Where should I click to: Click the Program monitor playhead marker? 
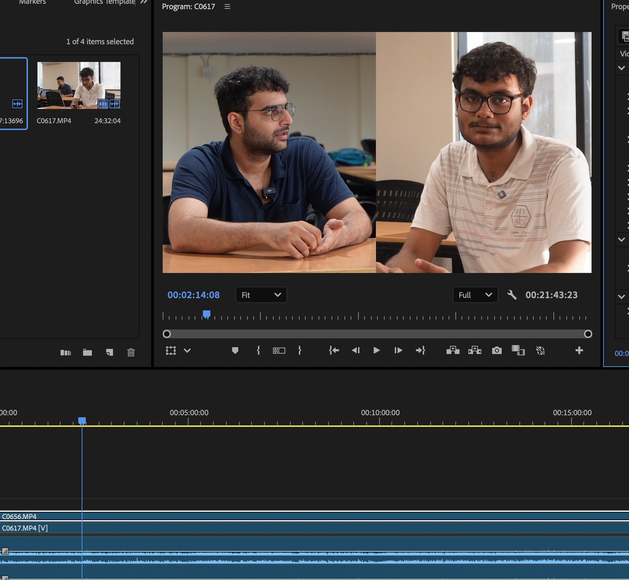[x=206, y=314]
